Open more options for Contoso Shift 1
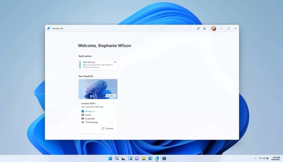The width and height of the screenshot is (283, 162). coord(113,103)
